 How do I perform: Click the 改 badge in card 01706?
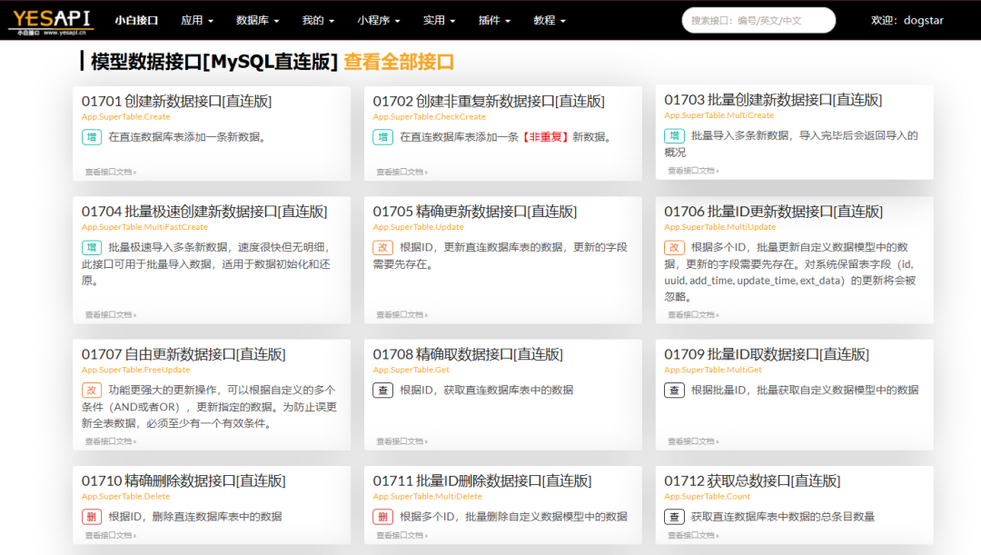point(674,247)
